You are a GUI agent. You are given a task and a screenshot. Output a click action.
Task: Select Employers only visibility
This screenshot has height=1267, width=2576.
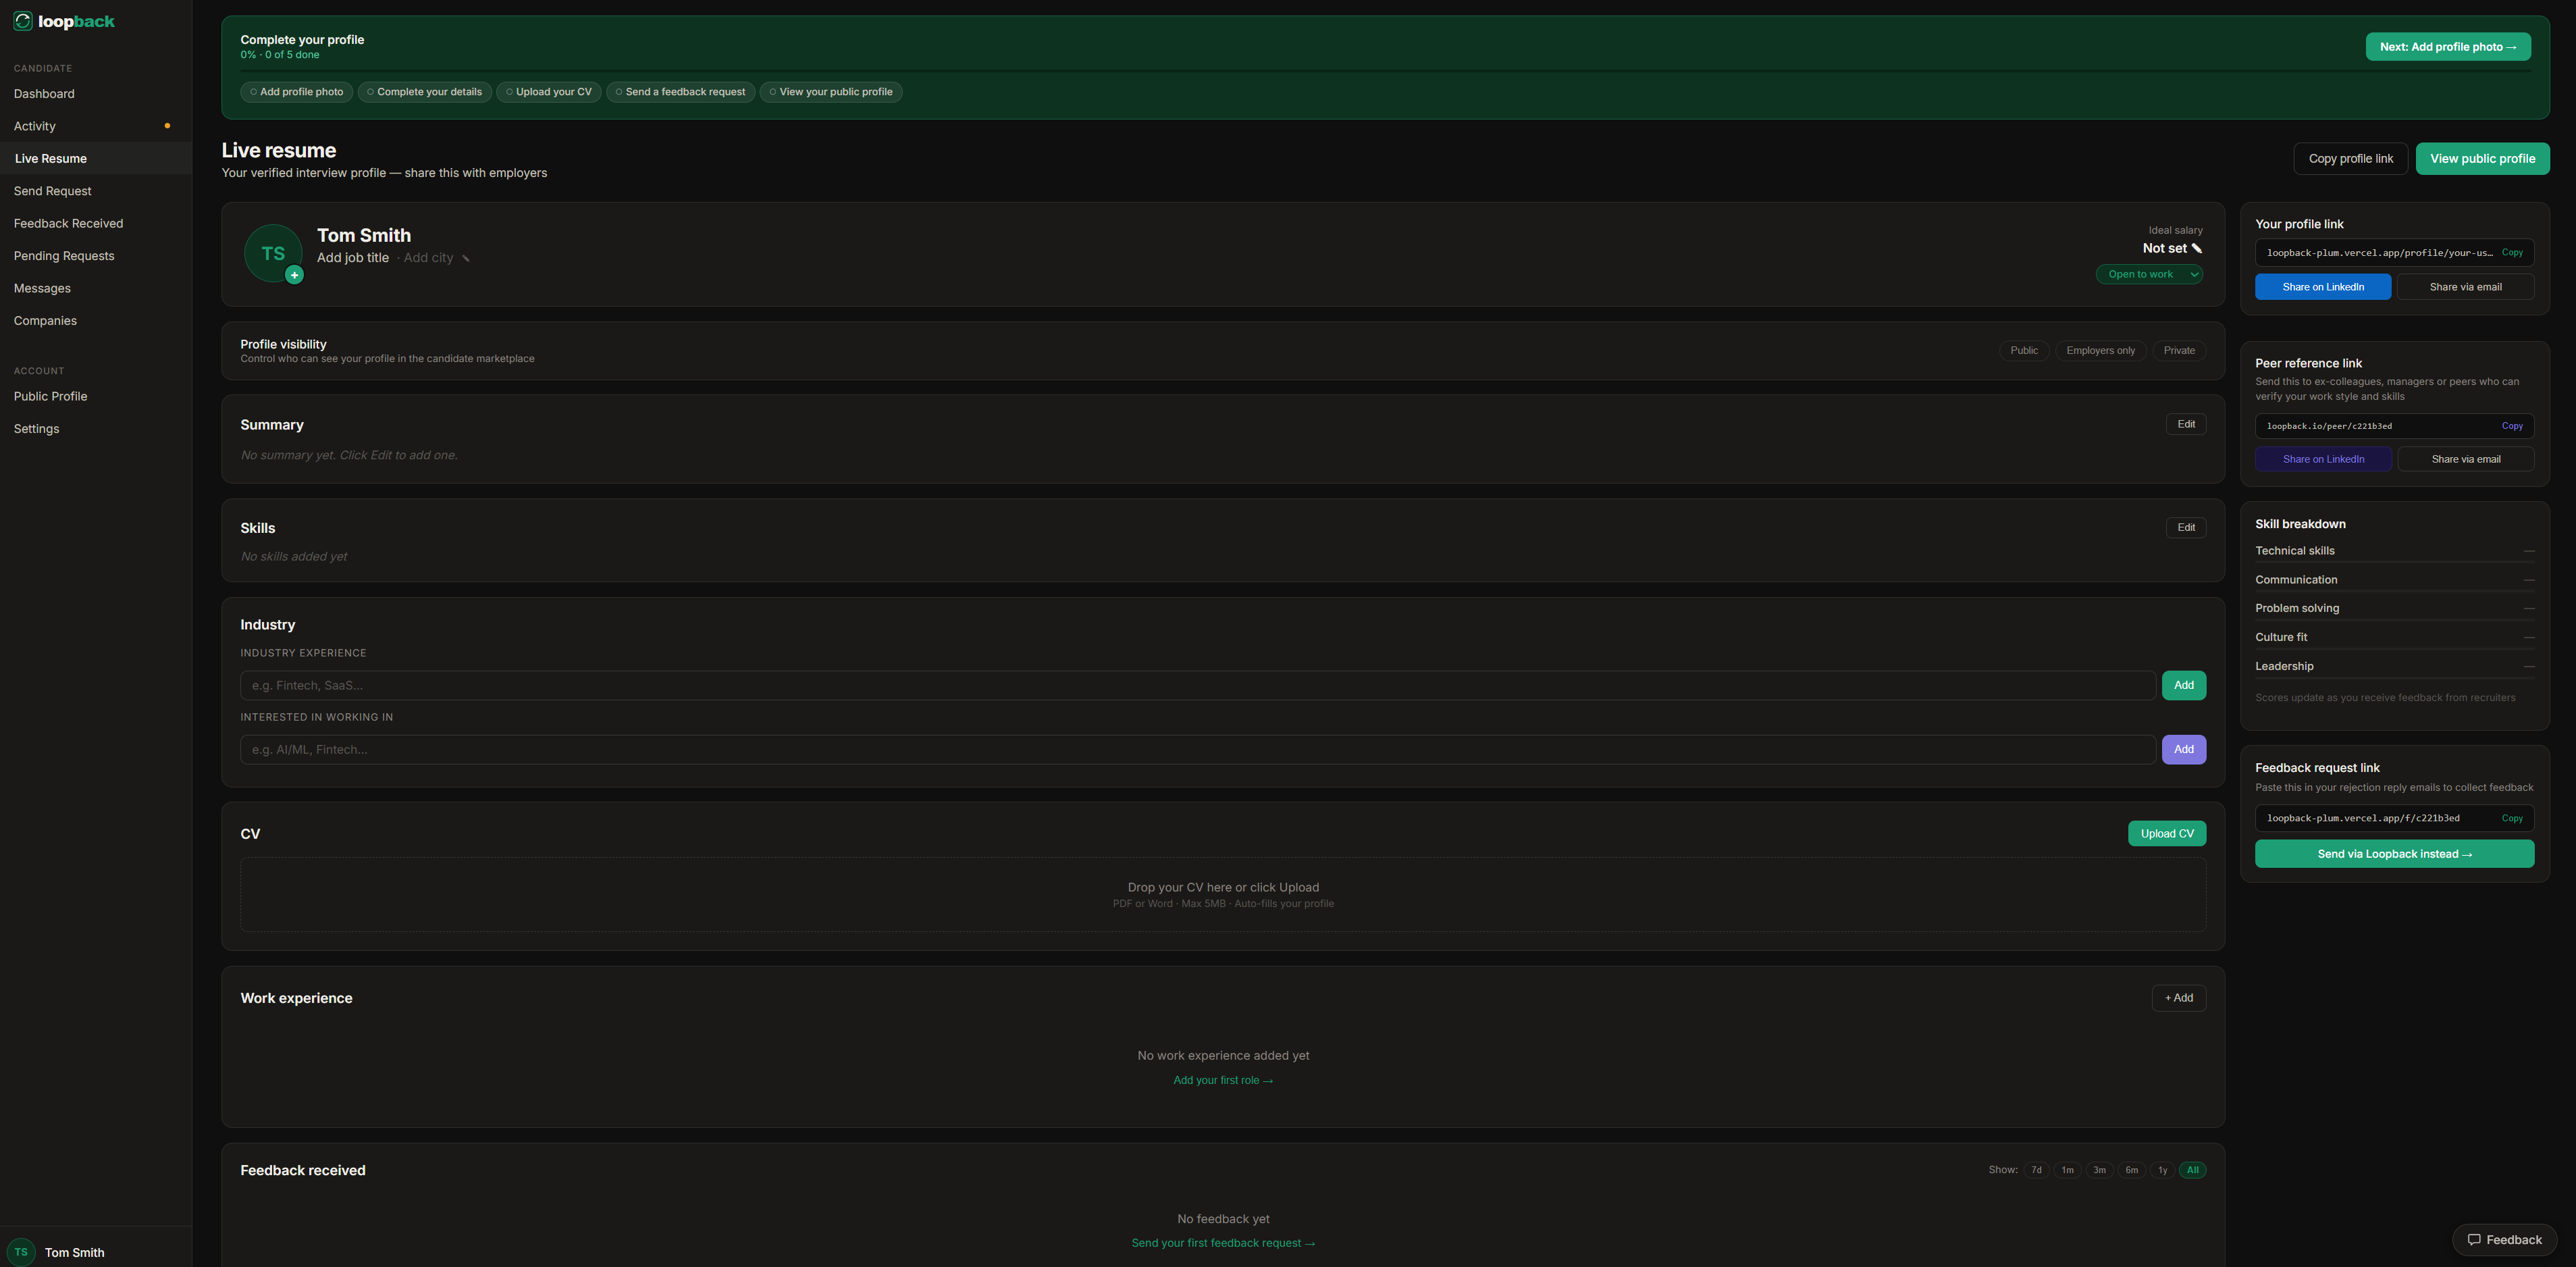(2100, 350)
